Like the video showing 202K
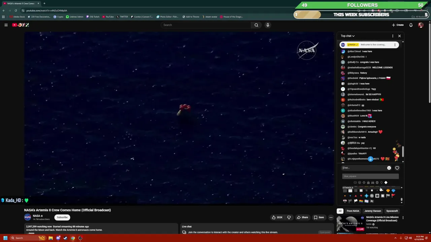 pyautogui.click(x=277, y=217)
